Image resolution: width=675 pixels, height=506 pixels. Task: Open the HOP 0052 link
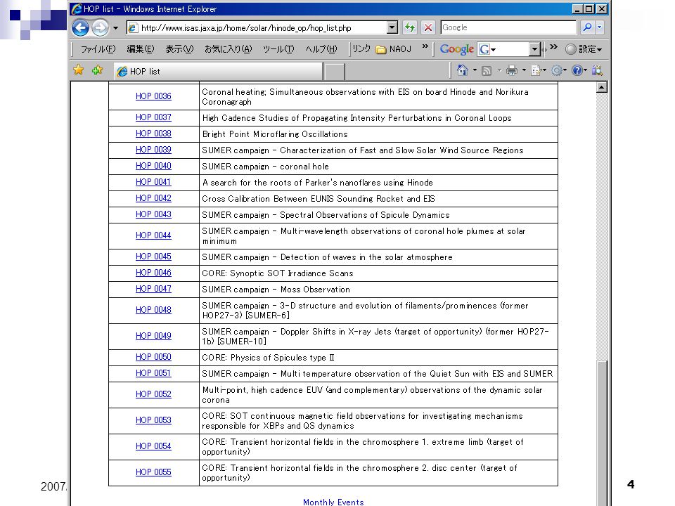(x=153, y=394)
